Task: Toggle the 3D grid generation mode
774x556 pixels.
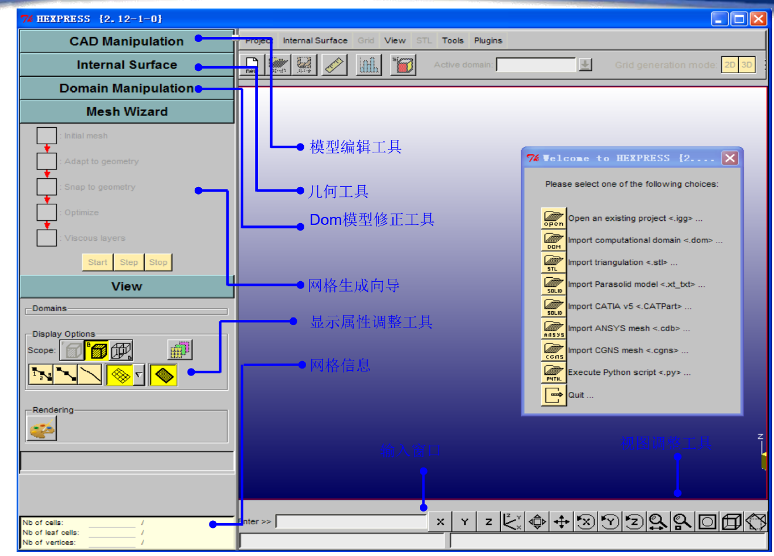Action: pos(746,65)
